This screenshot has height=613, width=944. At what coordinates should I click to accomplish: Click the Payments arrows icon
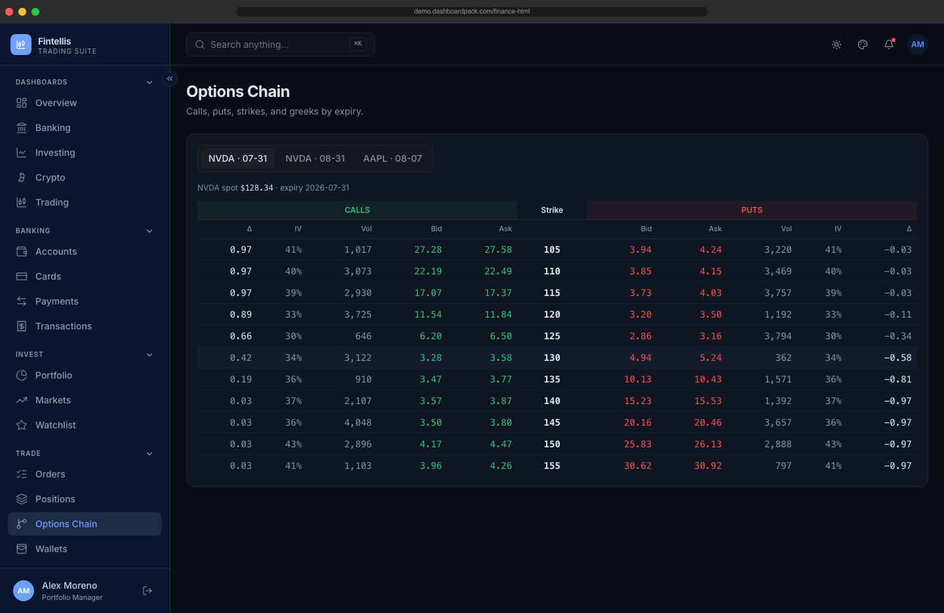pos(22,301)
